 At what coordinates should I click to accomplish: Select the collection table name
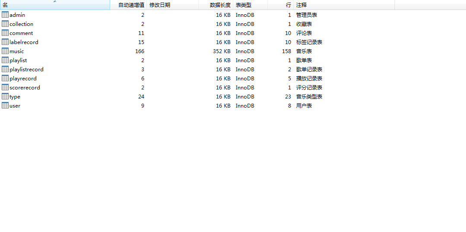point(22,24)
